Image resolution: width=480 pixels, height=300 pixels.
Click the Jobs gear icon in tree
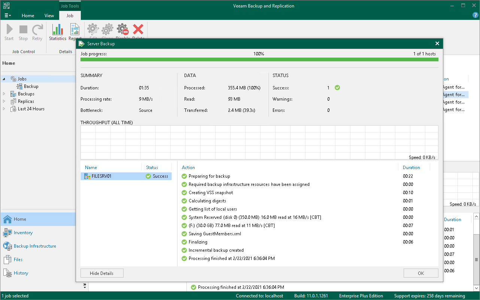point(13,79)
